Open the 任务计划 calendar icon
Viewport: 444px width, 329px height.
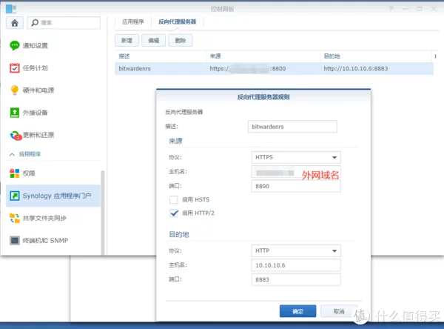15,67
